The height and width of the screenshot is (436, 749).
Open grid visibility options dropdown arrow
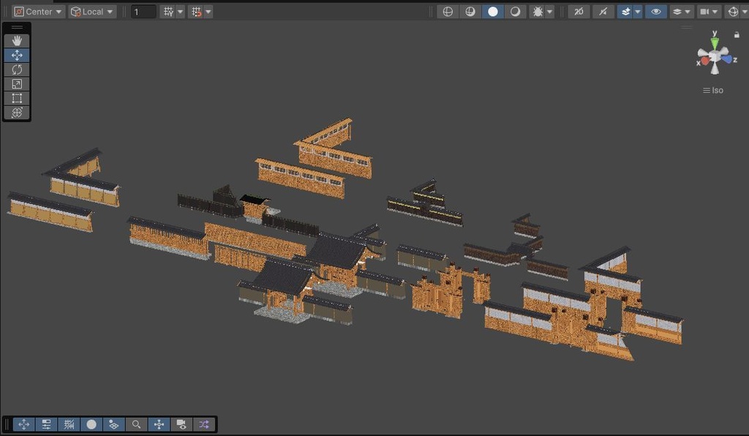pos(180,12)
